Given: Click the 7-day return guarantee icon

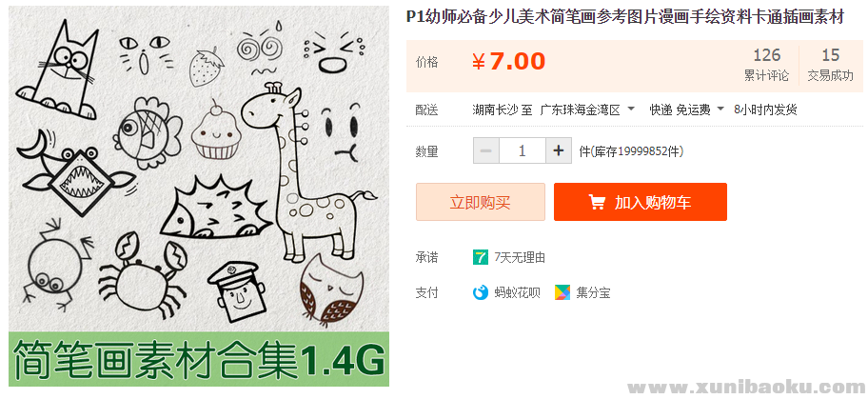Looking at the screenshot, I should coord(480,257).
